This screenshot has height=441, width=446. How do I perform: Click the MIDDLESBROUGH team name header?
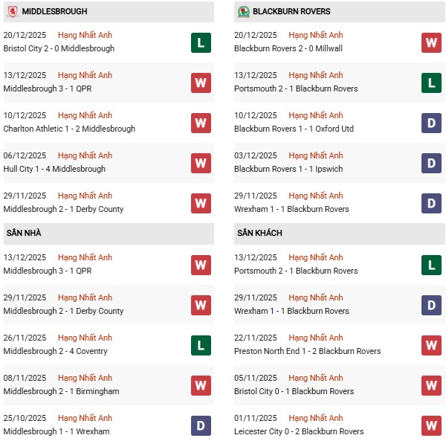click(x=54, y=12)
